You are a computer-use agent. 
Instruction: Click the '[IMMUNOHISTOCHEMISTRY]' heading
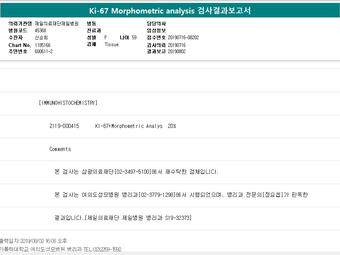(x=68, y=103)
